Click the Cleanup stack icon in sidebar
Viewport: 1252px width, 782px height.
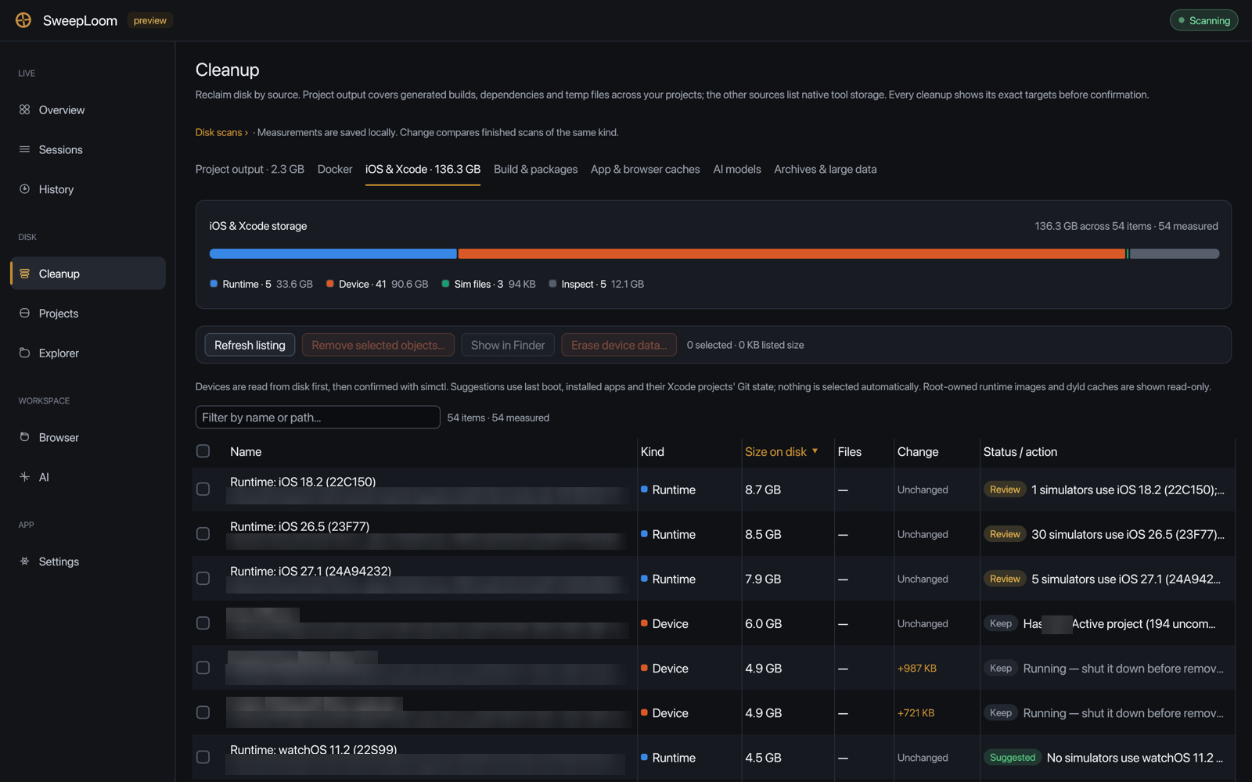24,274
